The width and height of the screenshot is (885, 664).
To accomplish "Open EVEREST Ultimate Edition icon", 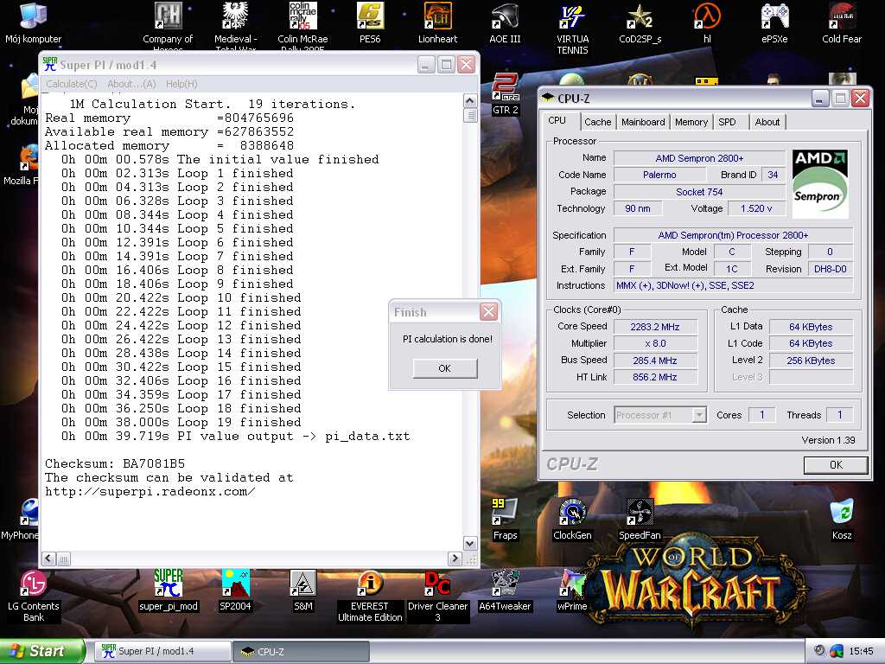I will point(370,597).
